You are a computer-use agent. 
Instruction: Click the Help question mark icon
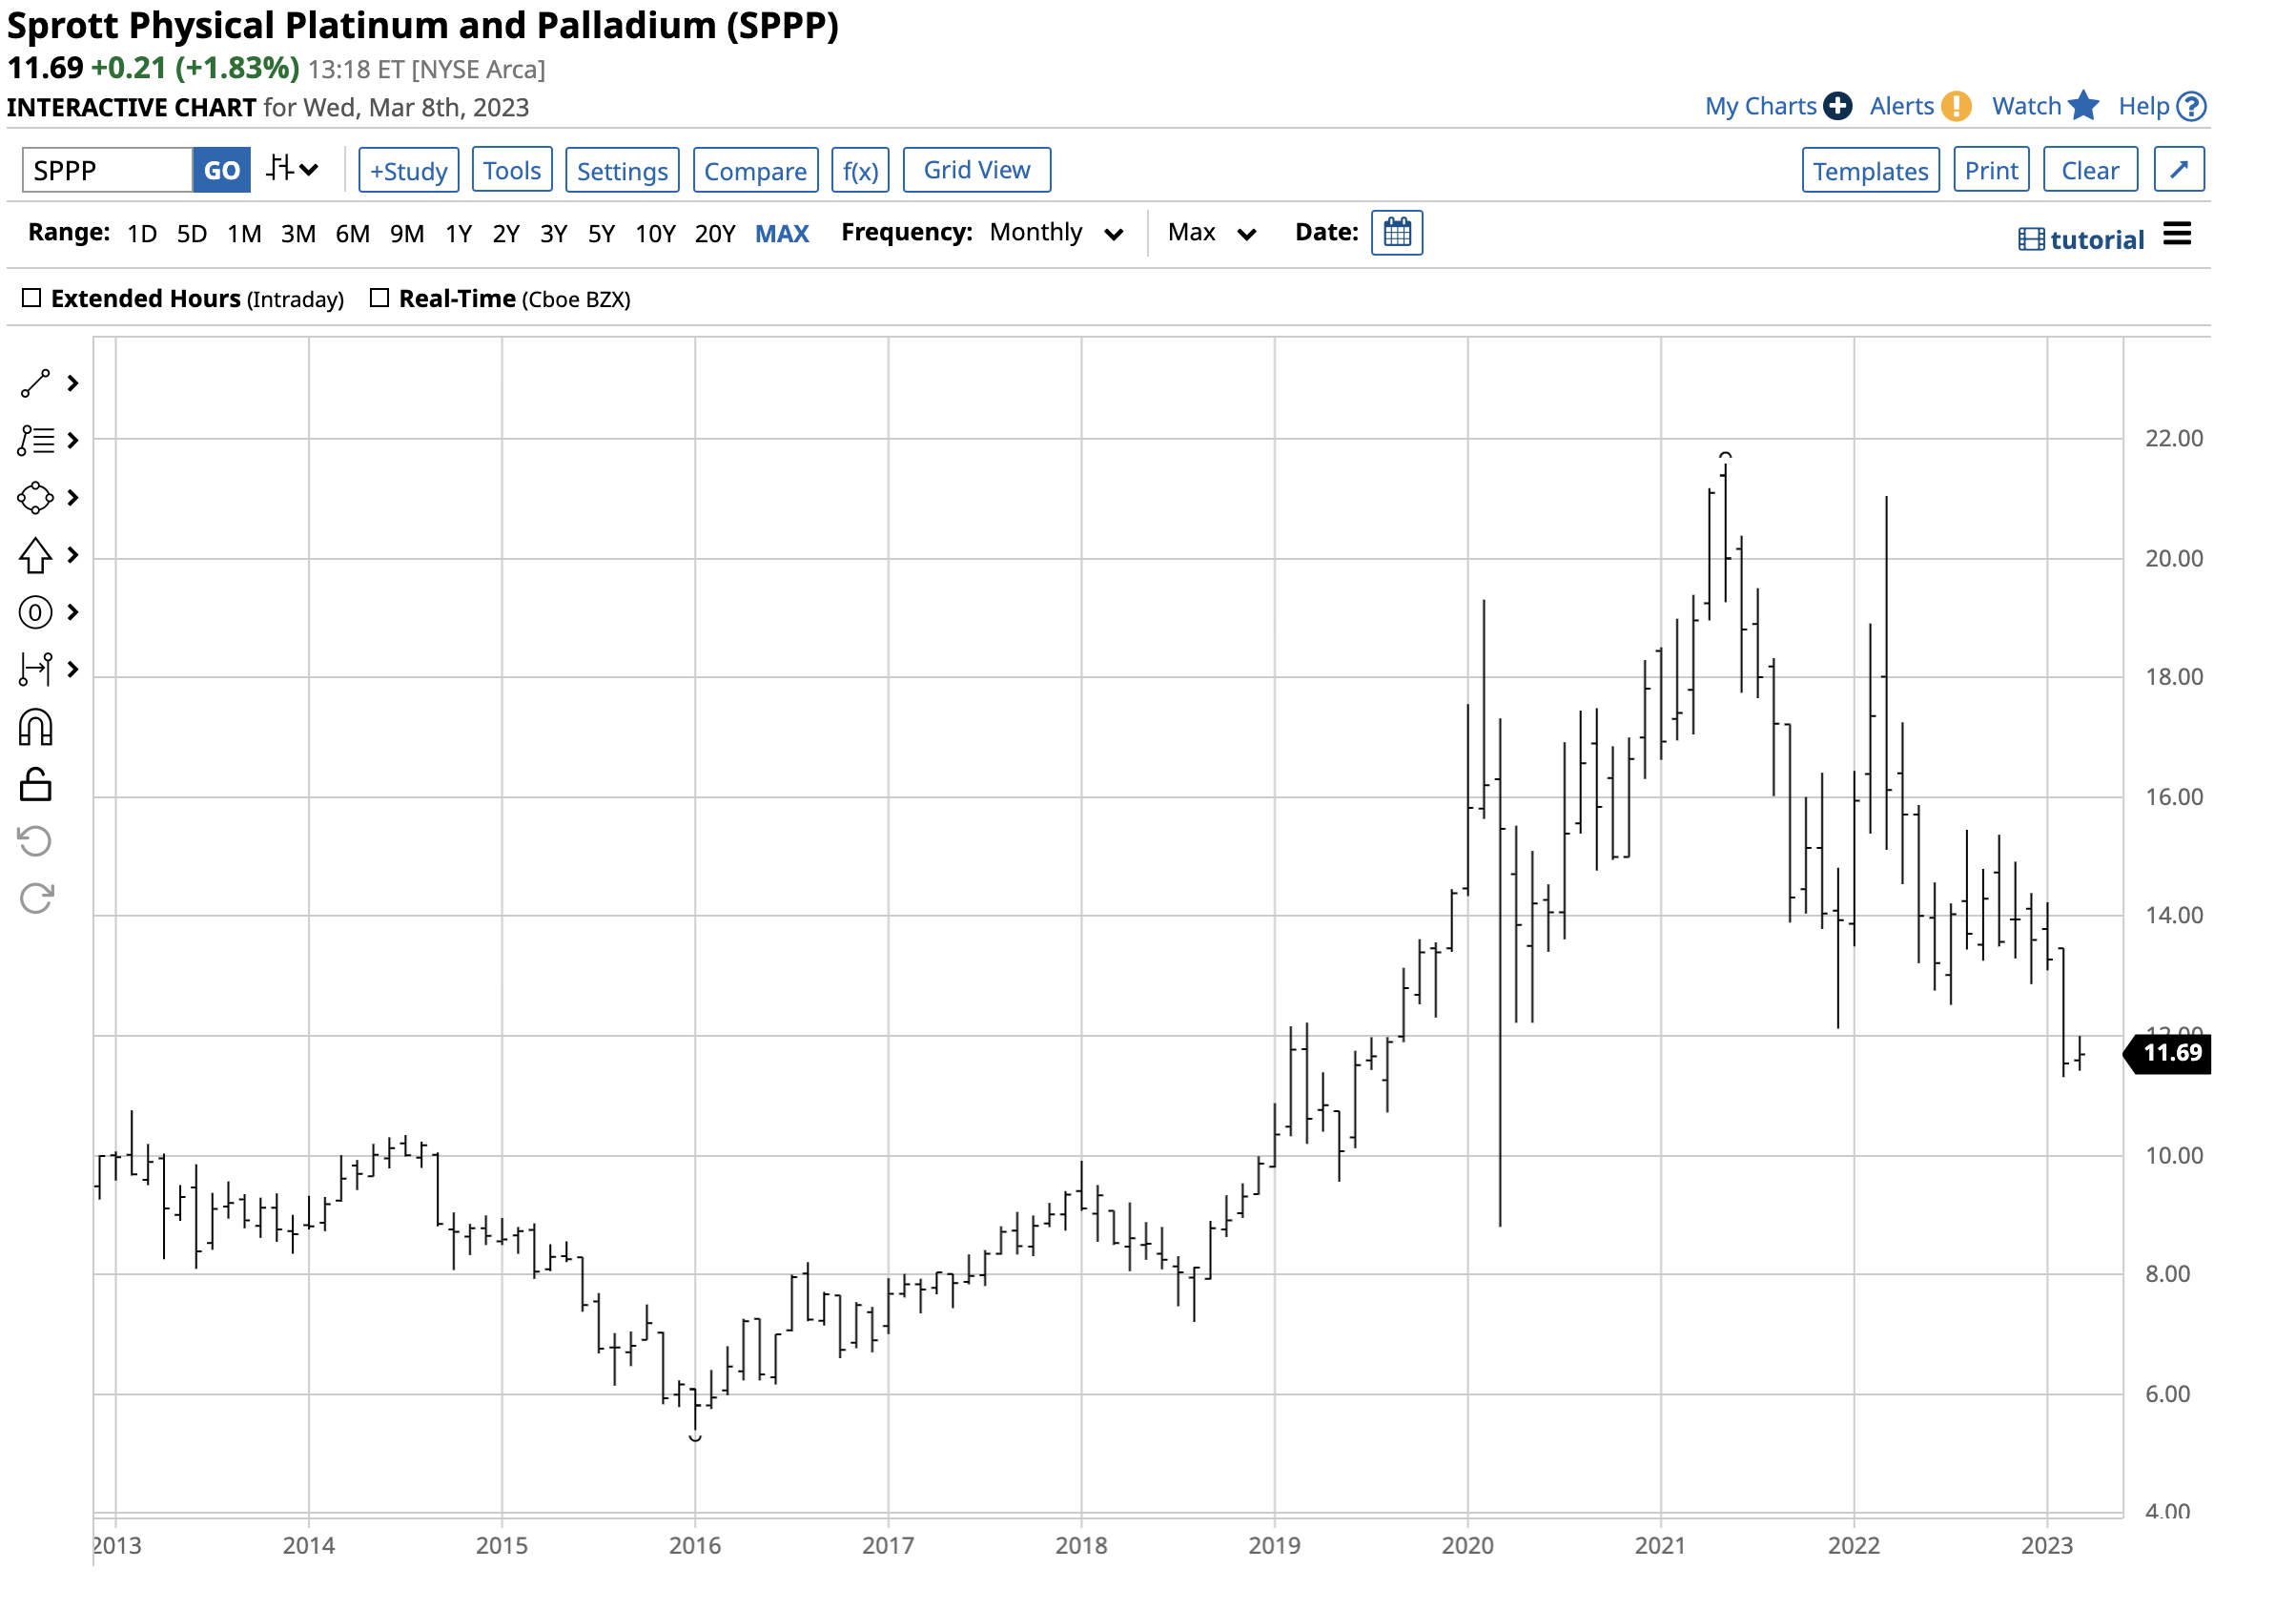(x=2192, y=106)
